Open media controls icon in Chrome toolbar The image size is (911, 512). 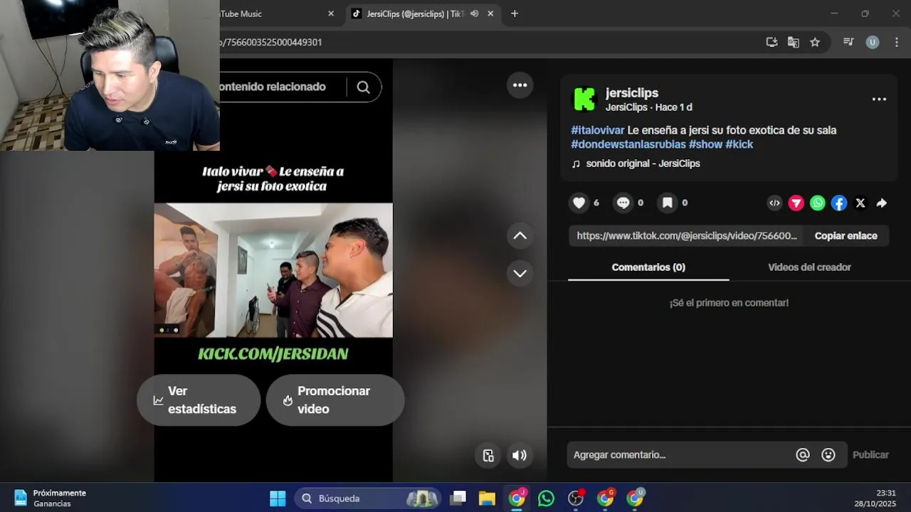pyautogui.click(x=848, y=42)
